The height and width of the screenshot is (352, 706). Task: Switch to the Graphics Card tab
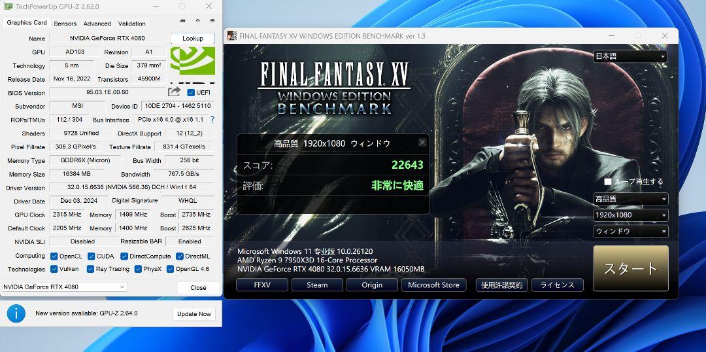(x=27, y=22)
